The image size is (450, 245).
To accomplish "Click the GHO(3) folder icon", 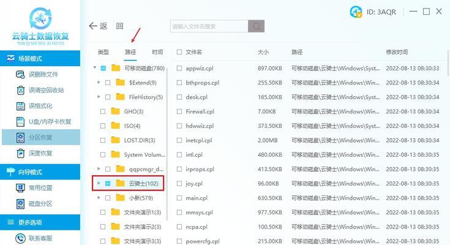I will 115,111.
